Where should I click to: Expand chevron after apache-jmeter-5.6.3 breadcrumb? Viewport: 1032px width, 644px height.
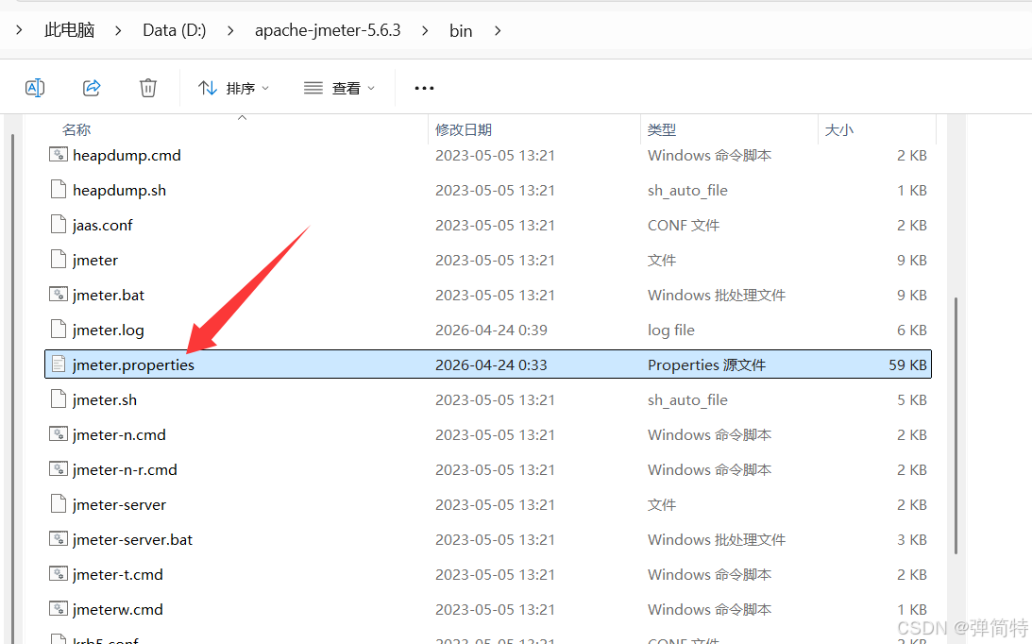[425, 30]
